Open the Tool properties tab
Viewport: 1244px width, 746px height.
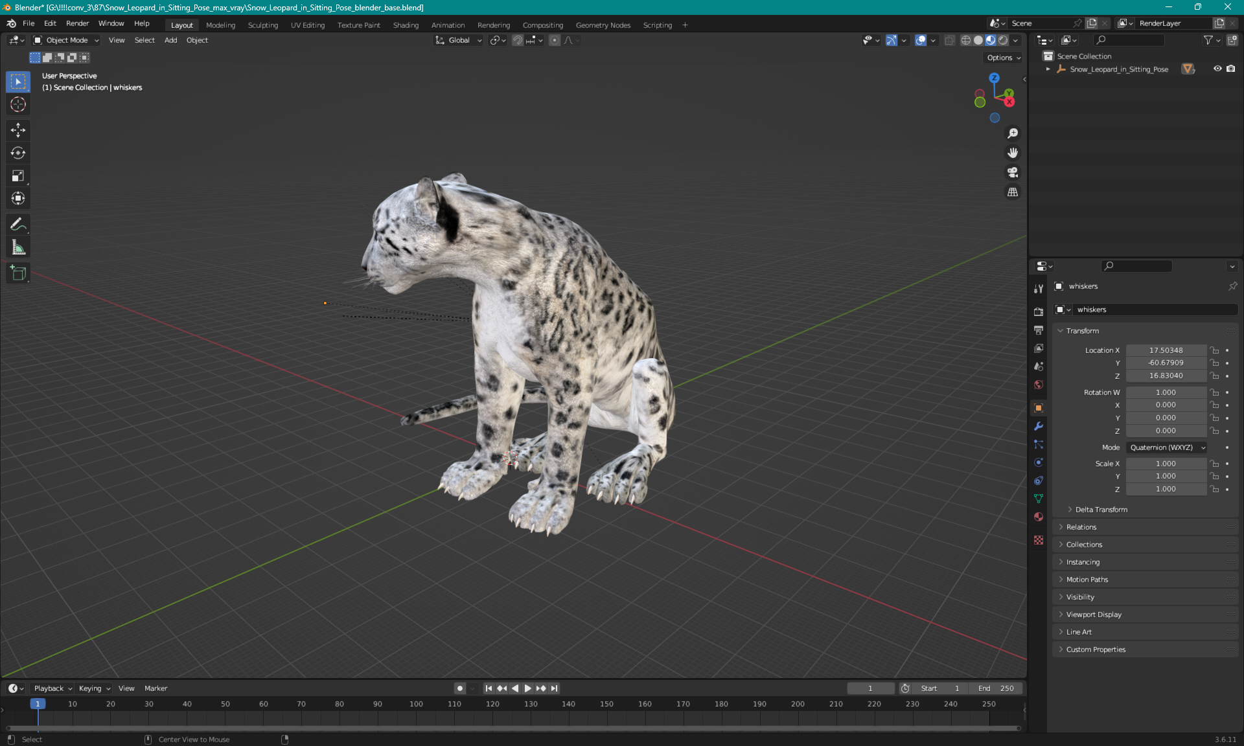click(x=1039, y=289)
